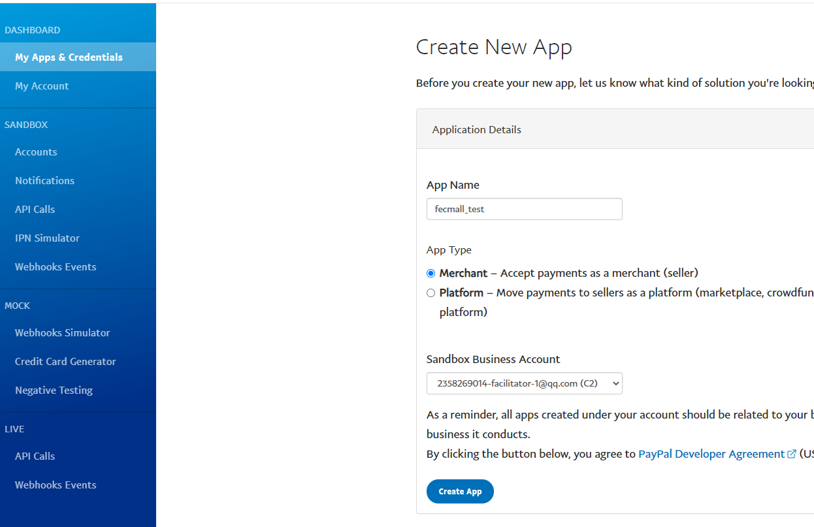Click the external link icon beside PayPal Developer Agreement
814x527 pixels.
792,455
